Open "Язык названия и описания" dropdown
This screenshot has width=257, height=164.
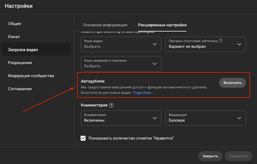tap(121, 63)
